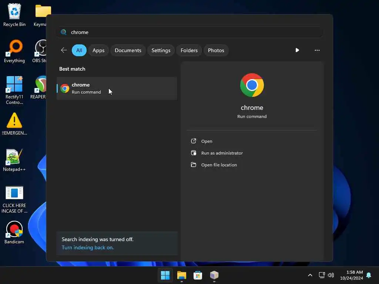Click Search indexing was turned off text
This screenshot has height=284, width=379.
point(97,239)
